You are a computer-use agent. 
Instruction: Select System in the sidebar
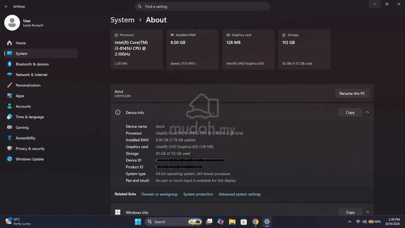tap(40, 53)
